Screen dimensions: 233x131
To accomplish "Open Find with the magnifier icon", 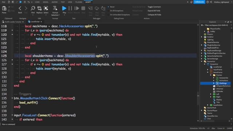I will [x=33, y=8].
